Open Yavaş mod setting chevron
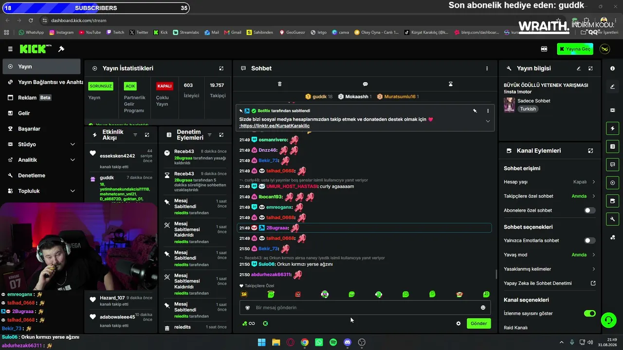 594,255
